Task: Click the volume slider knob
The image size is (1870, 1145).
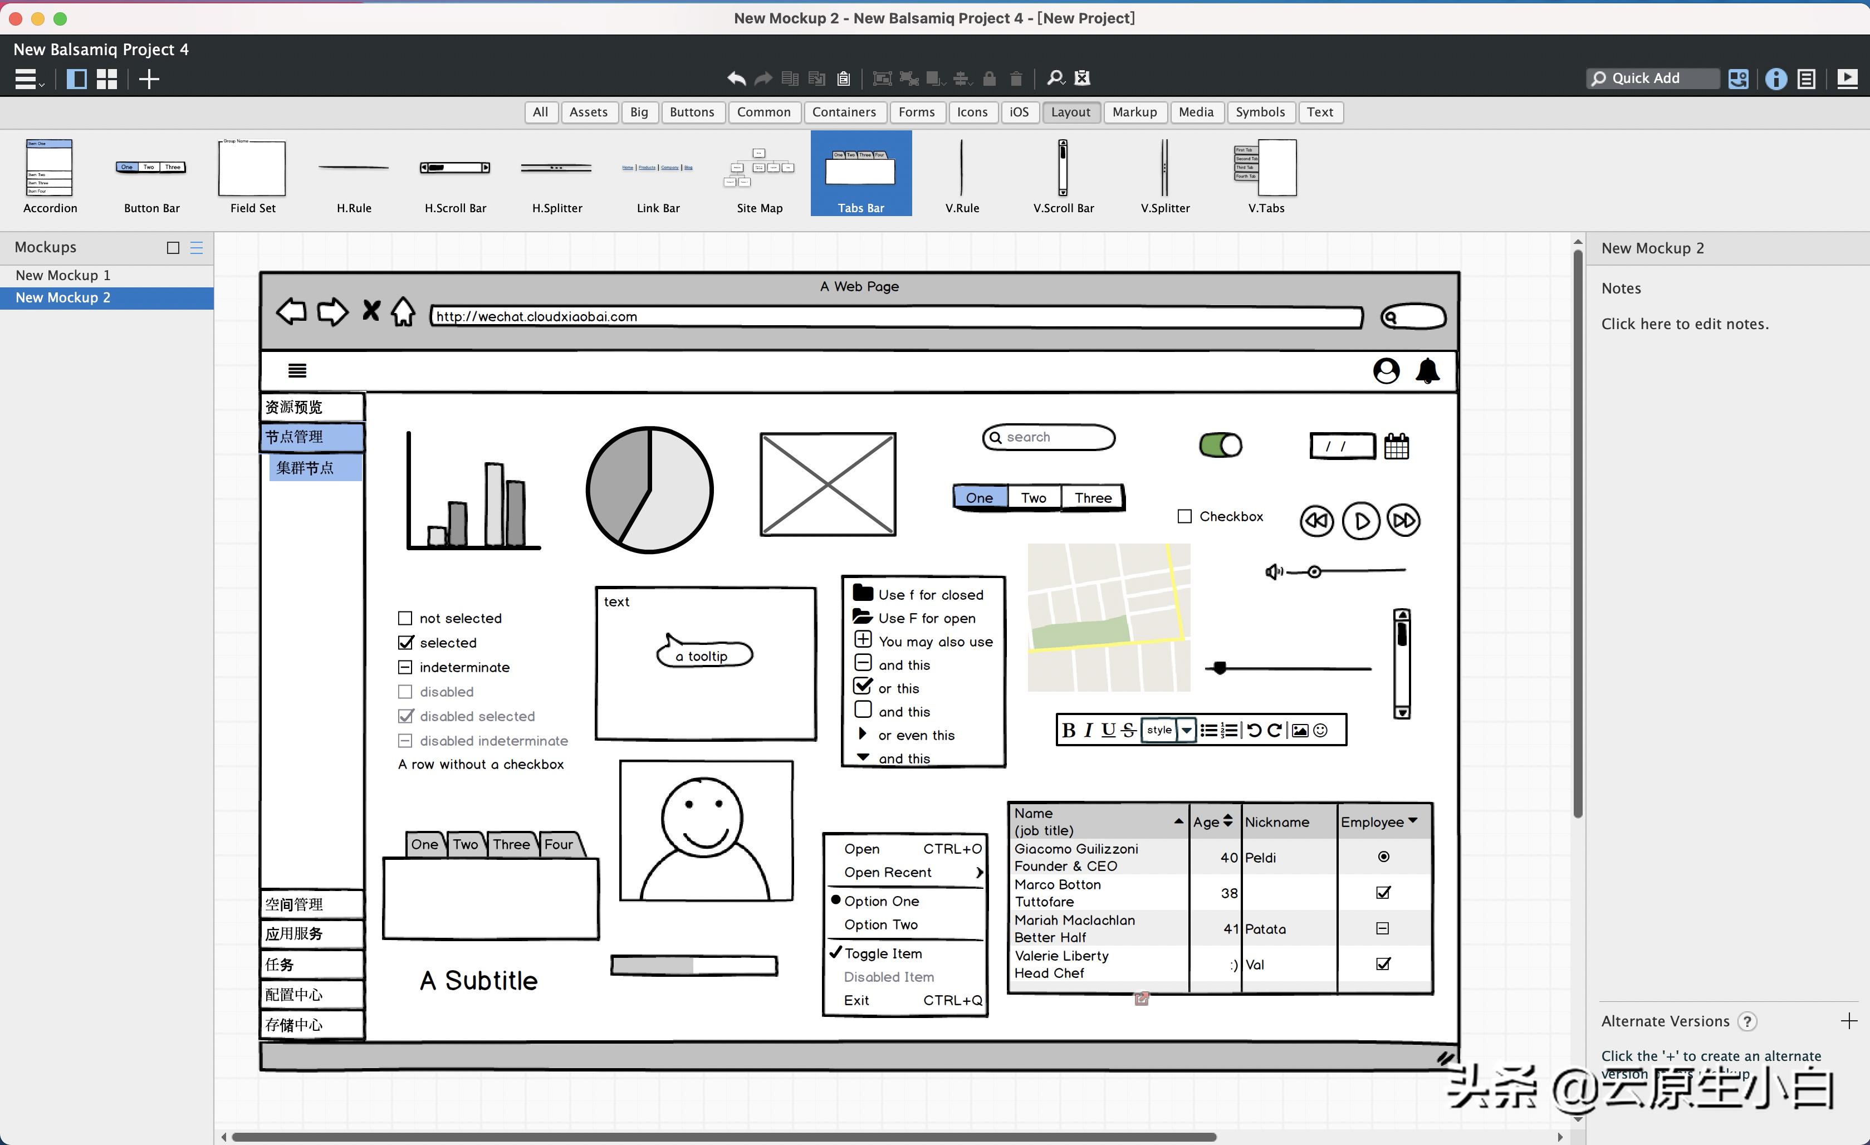Action: point(1314,571)
